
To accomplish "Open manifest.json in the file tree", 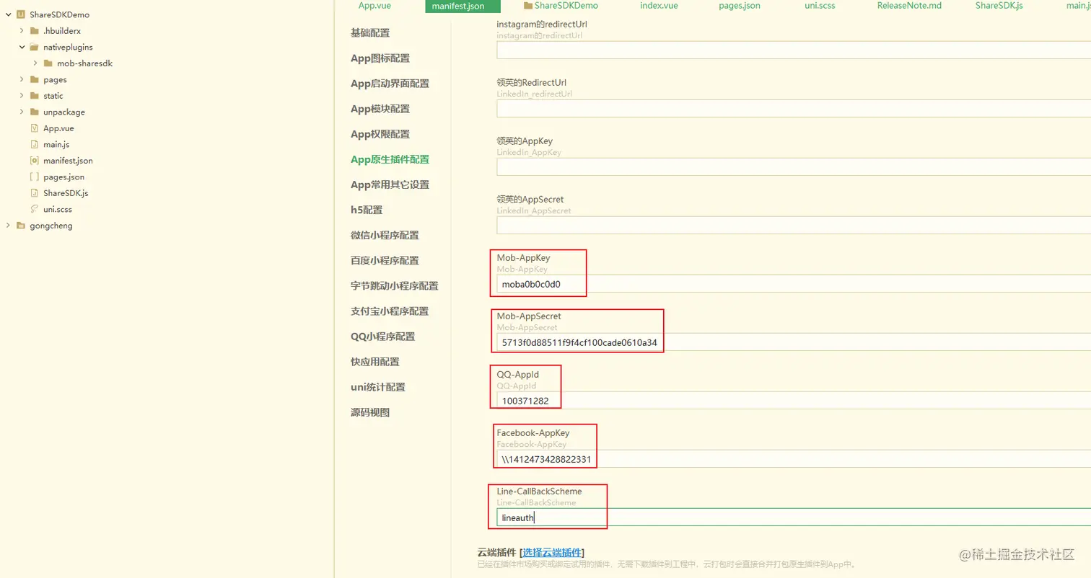I will click(x=68, y=161).
